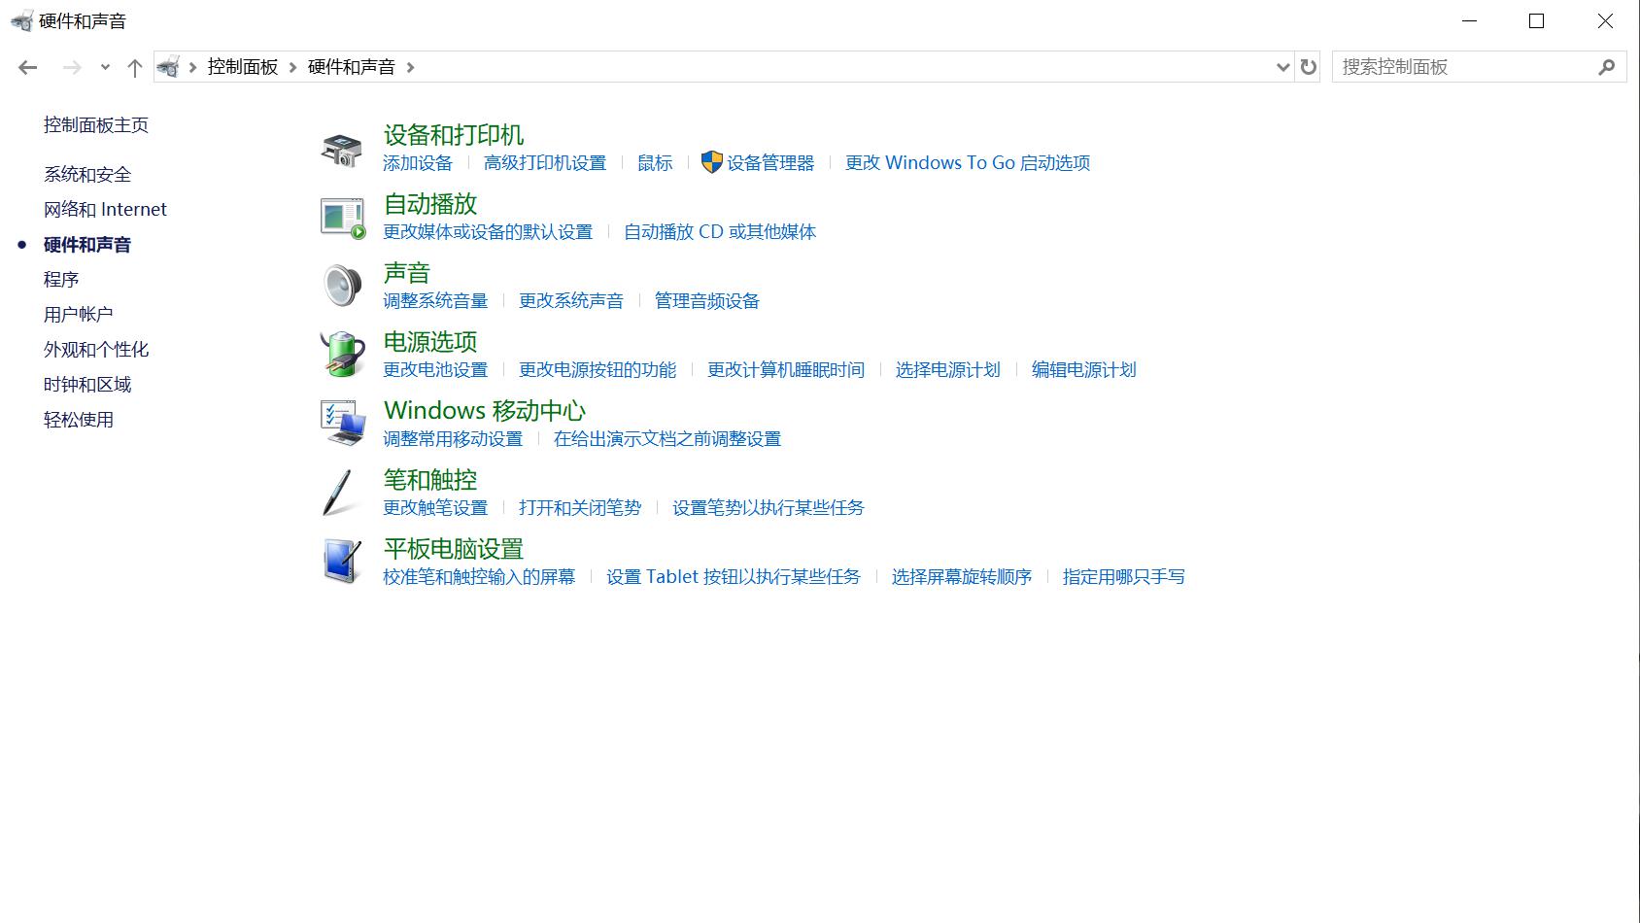Click 设置笔势以执行某些任务

769,508
